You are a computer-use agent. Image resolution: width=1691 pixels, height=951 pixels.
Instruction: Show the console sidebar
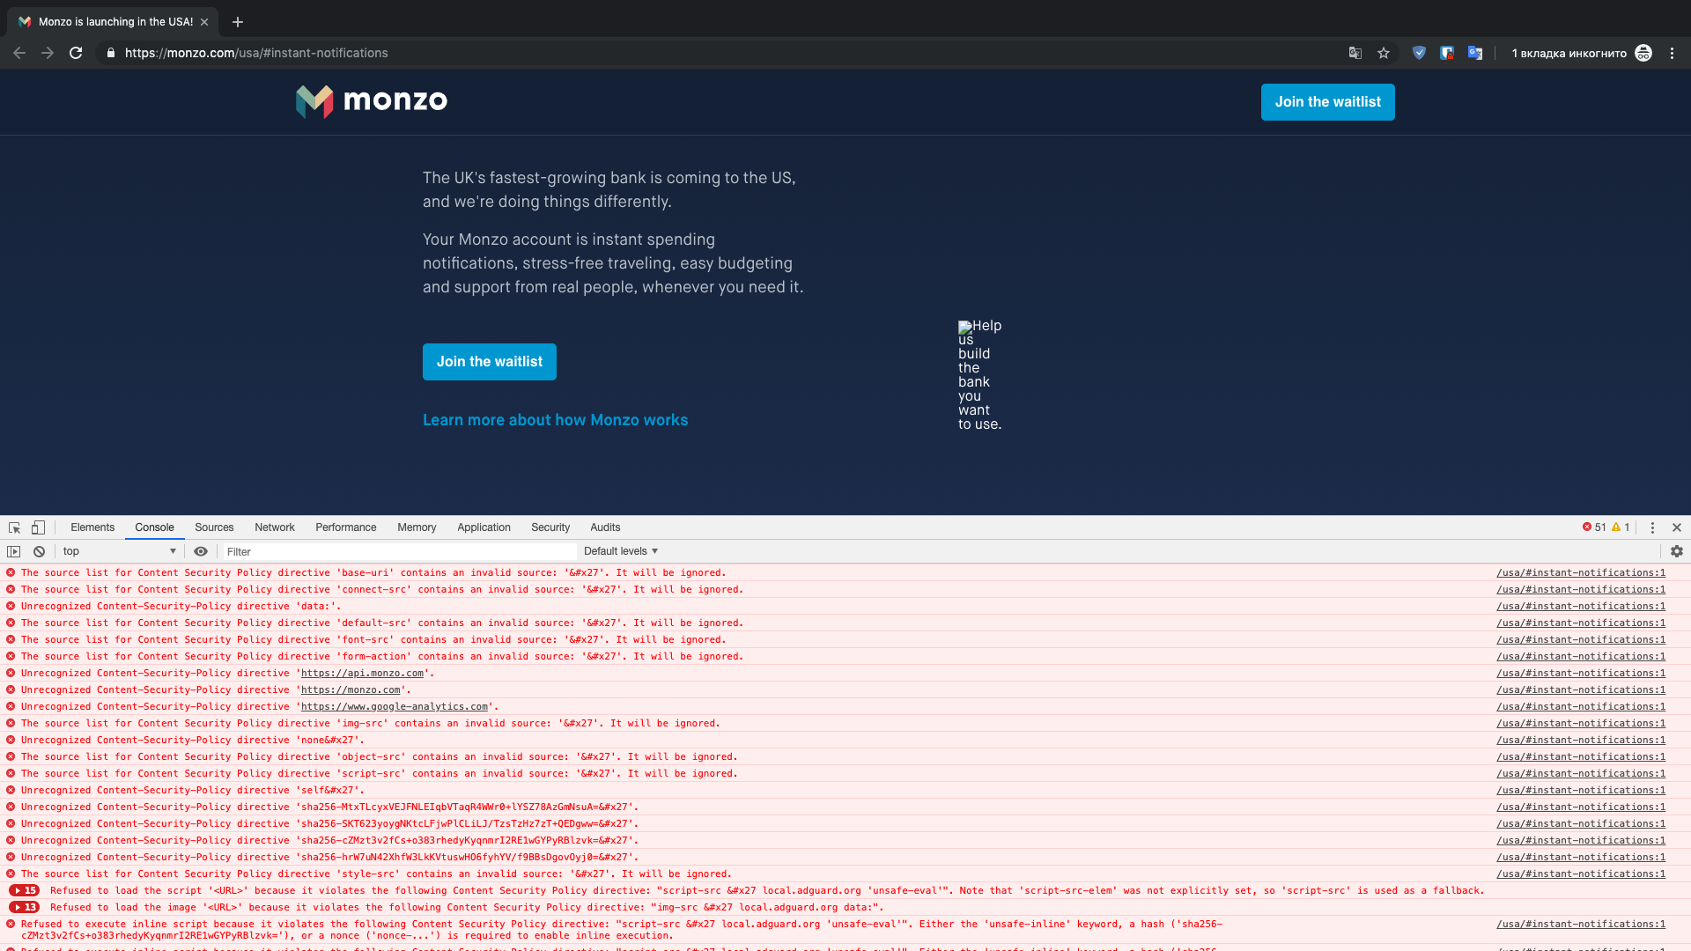pos(15,551)
